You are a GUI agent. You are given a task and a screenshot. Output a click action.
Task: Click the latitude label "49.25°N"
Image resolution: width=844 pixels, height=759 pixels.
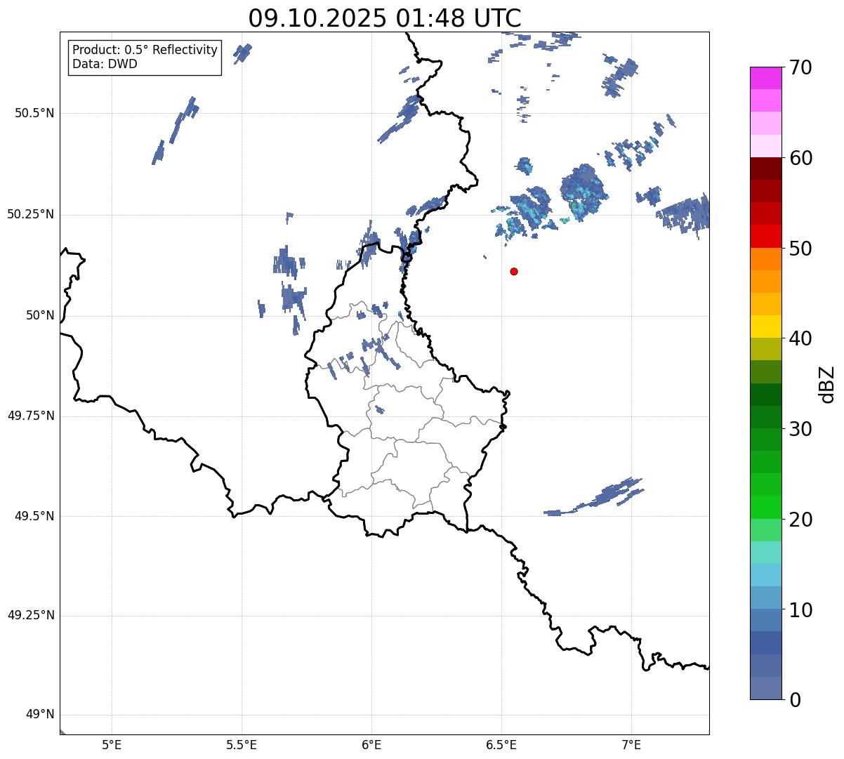(31, 616)
